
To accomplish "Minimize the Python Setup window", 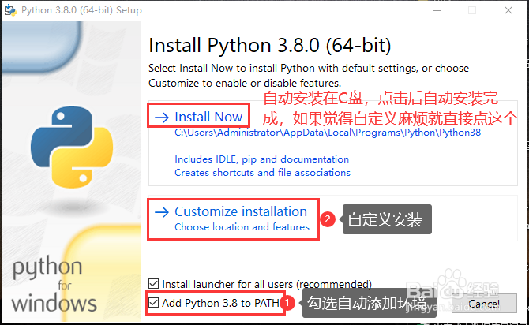I will click(x=437, y=10).
